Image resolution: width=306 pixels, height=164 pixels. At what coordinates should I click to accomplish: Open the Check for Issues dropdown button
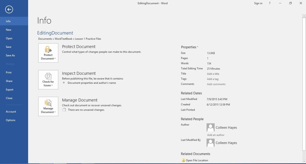pos(48,80)
